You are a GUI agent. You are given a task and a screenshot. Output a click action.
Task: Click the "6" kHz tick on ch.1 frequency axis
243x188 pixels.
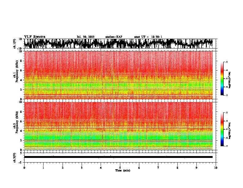pos(21,70)
